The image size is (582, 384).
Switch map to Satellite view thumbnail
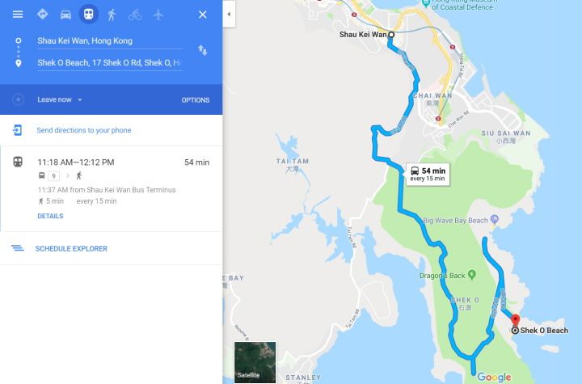click(x=255, y=362)
